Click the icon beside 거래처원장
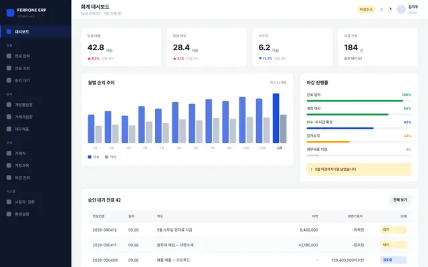The image size is (428, 267). click(x=9, y=117)
